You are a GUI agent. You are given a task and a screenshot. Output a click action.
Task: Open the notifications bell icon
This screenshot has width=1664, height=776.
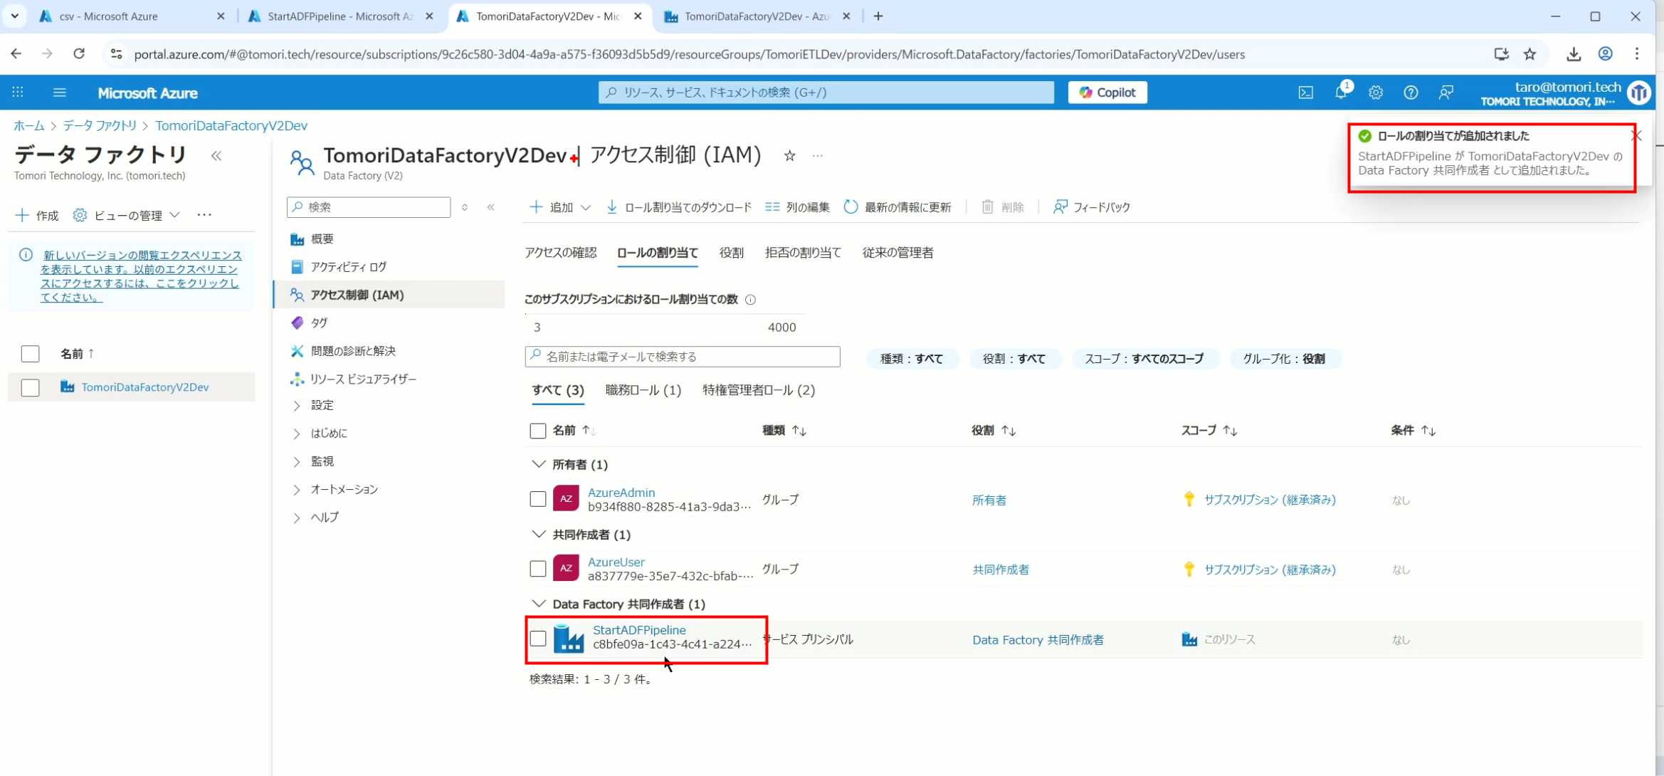click(x=1340, y=92)
